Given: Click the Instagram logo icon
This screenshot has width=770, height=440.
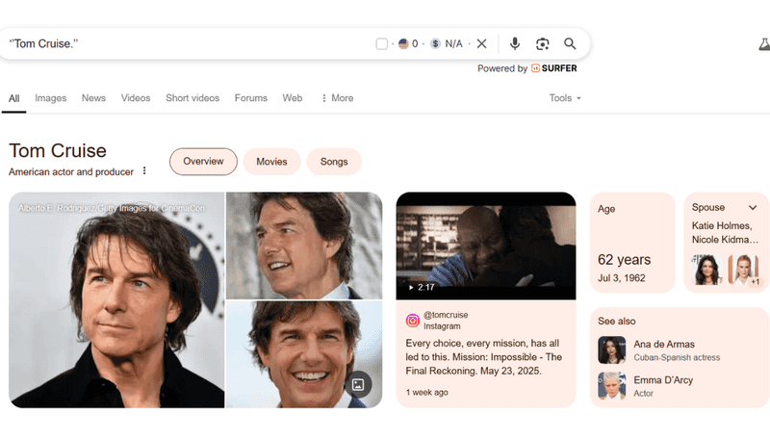Looking at the screenshot, I should click(413, 321).
